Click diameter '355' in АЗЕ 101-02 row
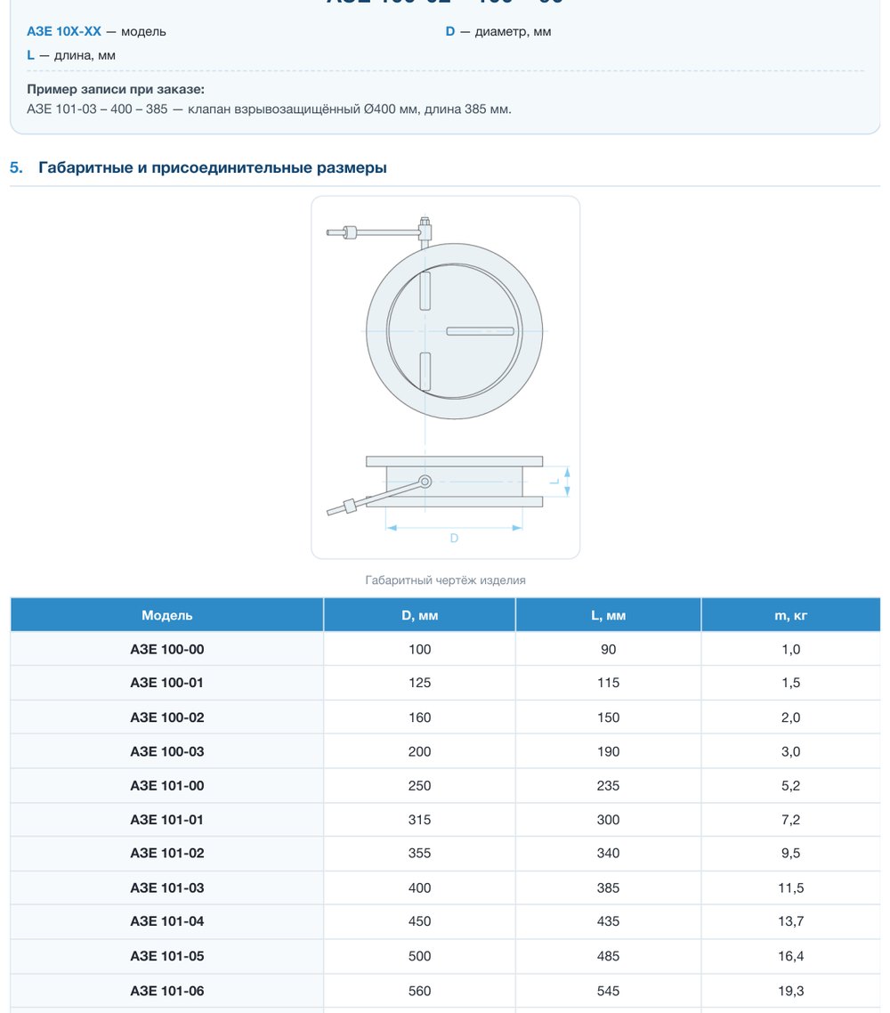The width and height of the screenshot is (890, 1013). [420, 854]
